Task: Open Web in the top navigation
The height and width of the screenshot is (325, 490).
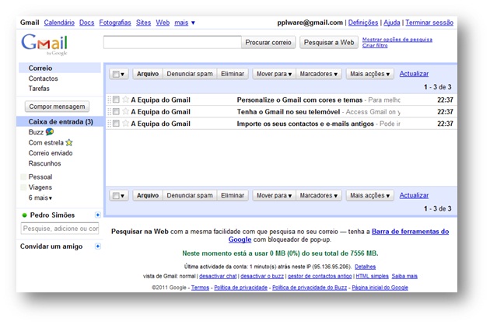Action: pyautogui.click(x=163, y=23)
